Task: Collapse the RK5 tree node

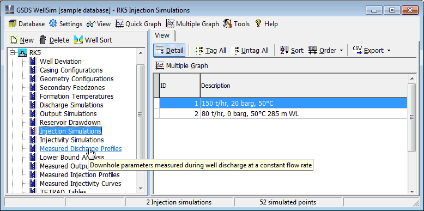Action: [12, 53]
